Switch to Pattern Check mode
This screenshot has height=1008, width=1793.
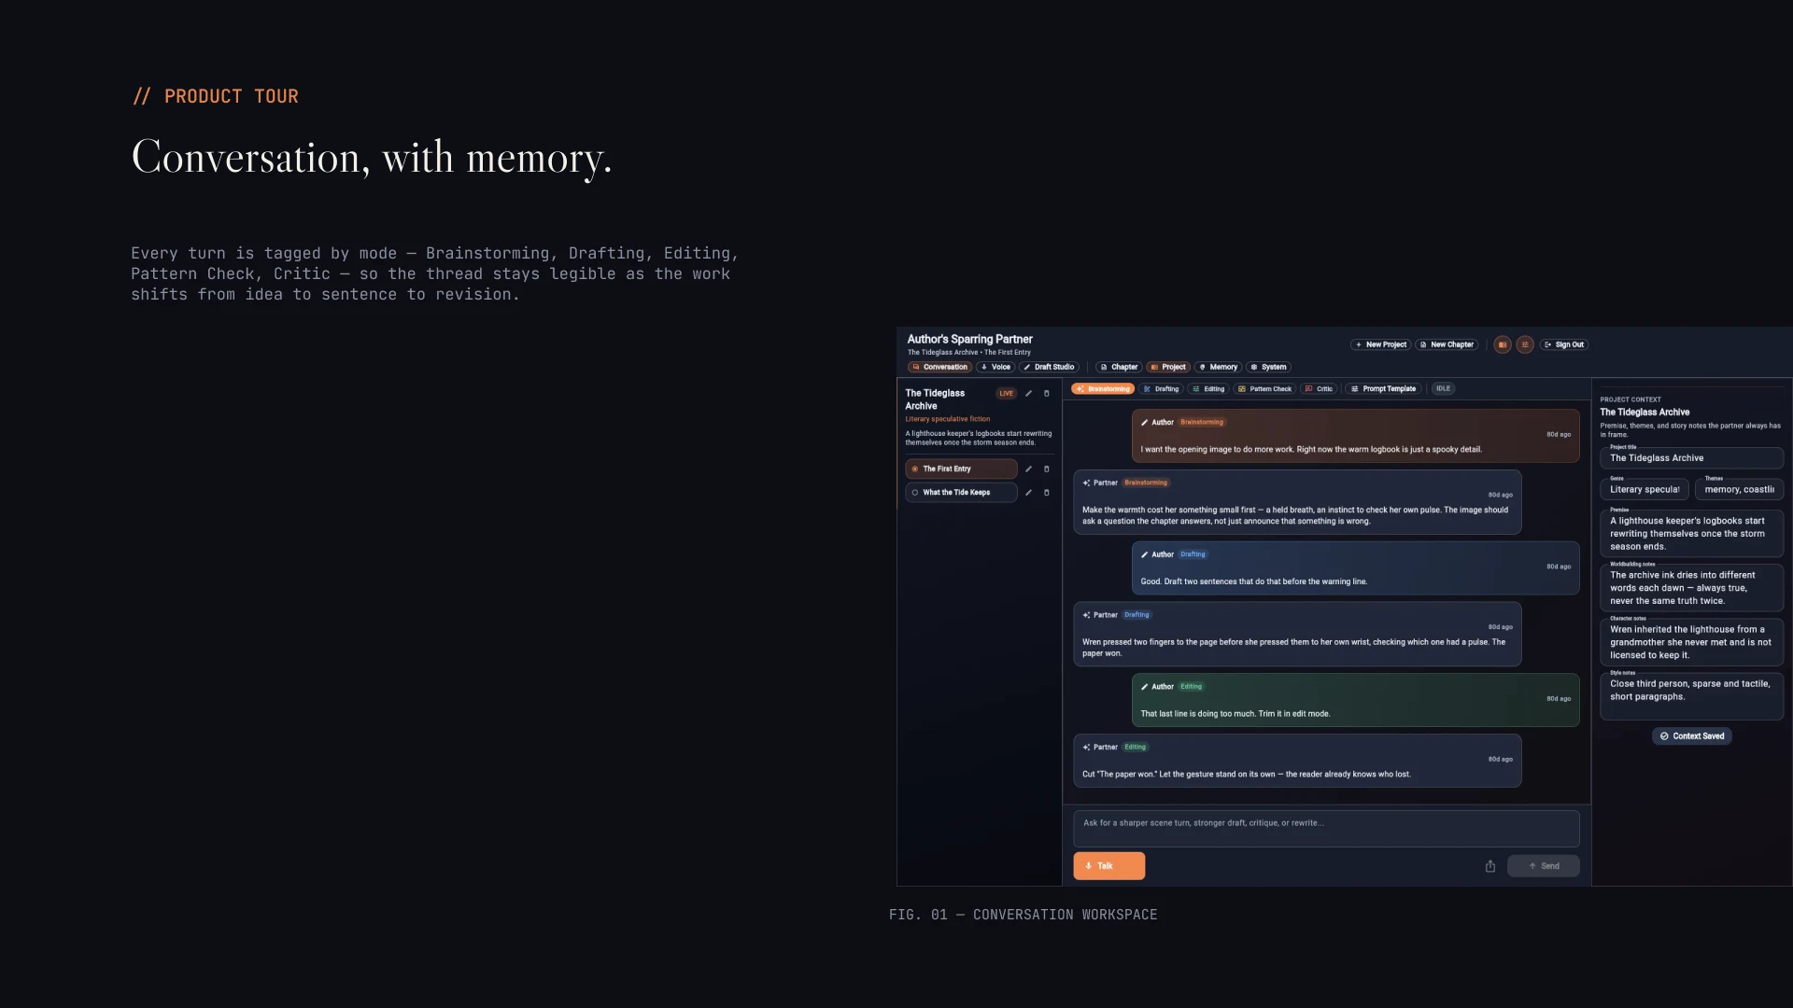(1264, 389)
